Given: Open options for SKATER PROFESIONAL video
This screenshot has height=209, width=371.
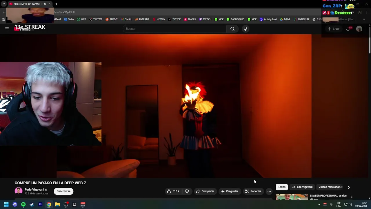Looking at the screenshot, I should click(x=352, y=196).
